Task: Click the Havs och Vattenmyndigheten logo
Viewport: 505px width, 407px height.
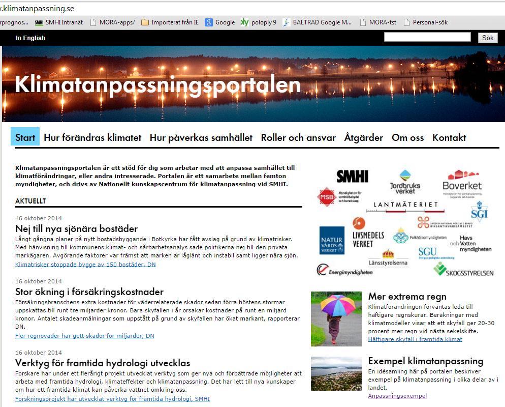Action: (470, 244)
